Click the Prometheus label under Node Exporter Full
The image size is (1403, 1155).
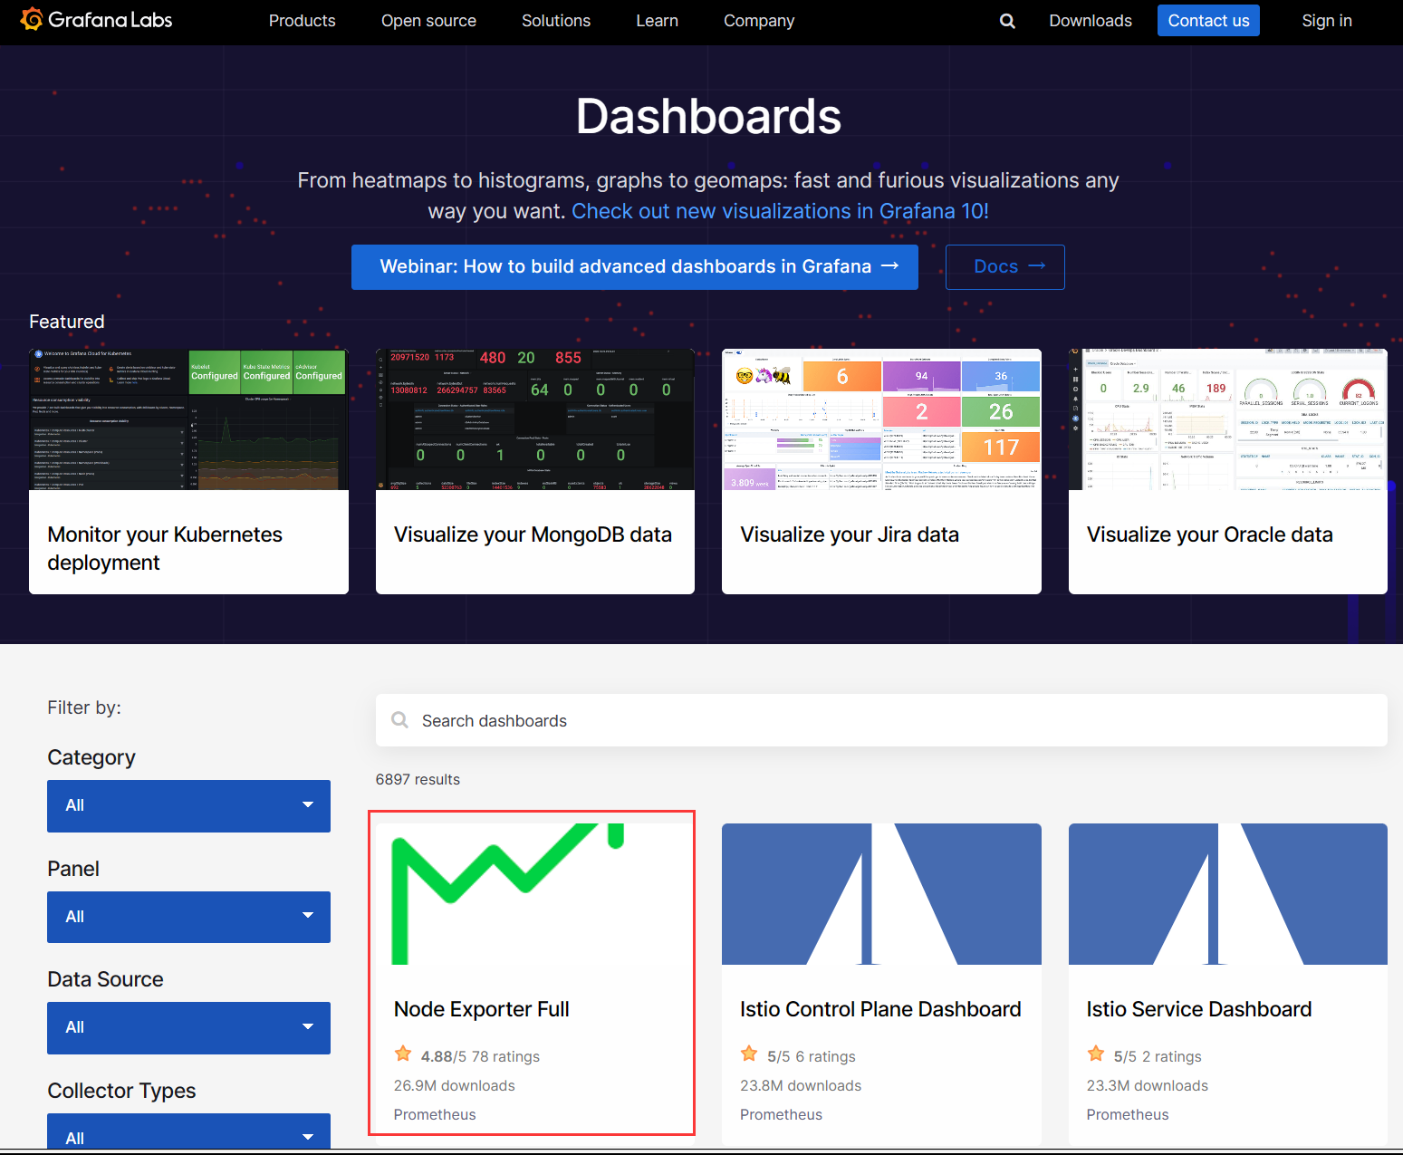click(x=435, y=1114)
